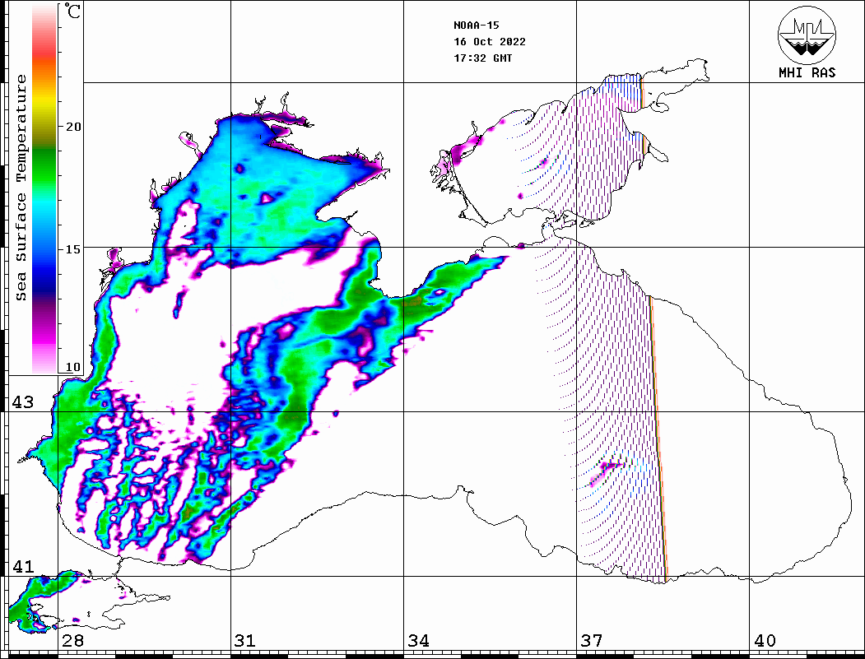Click longitude label 31
The width and height of the screenshot is (865, 659).
coord(245,641)
